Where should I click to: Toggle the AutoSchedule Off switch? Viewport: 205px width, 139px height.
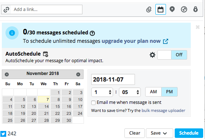(172, 55)
